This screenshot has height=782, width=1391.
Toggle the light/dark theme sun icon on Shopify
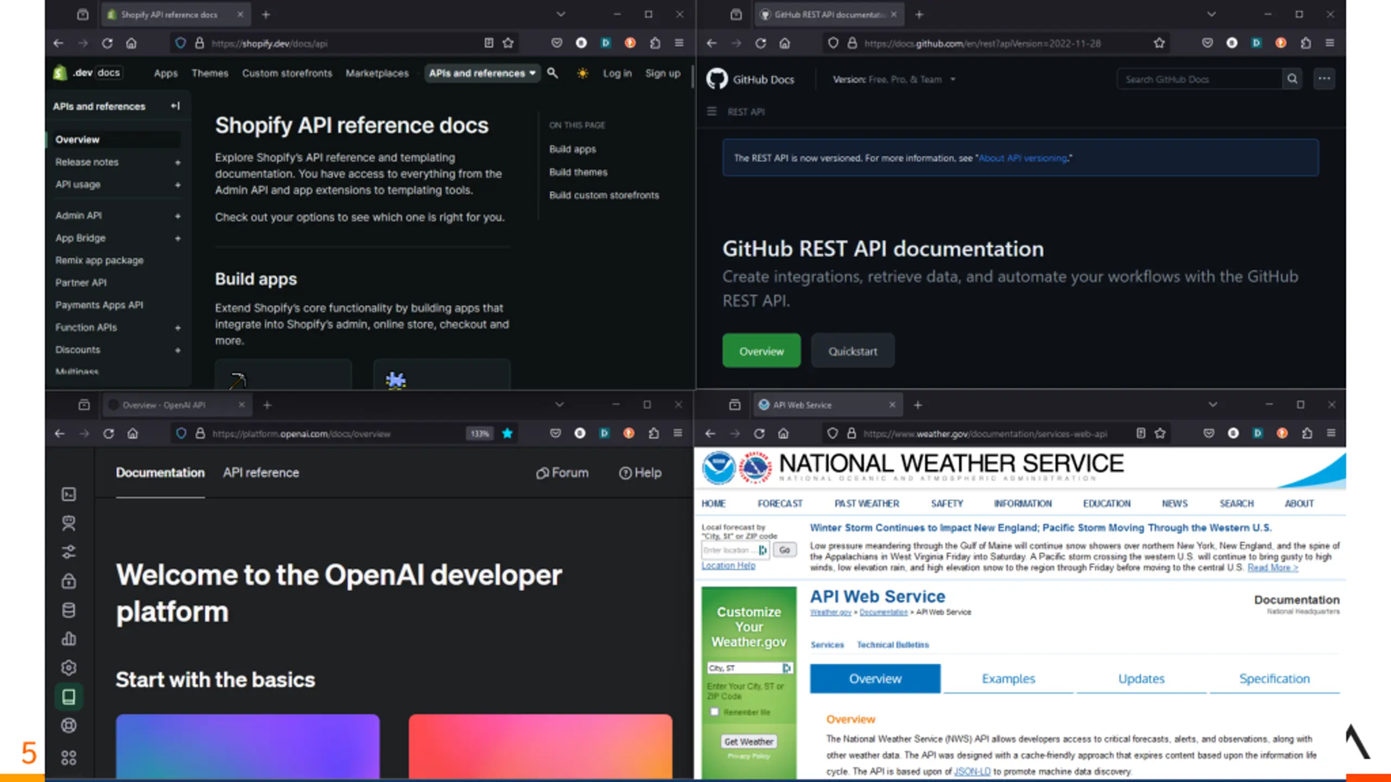tap(582, 73)
